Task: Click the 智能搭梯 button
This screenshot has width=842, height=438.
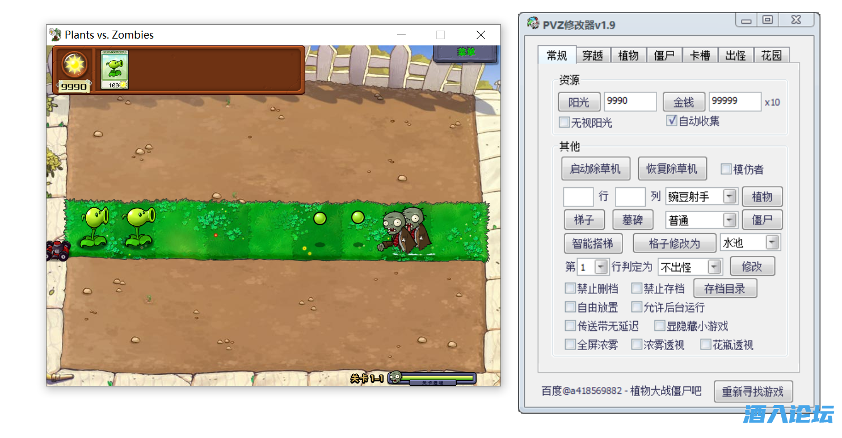Action: [593, 243]
